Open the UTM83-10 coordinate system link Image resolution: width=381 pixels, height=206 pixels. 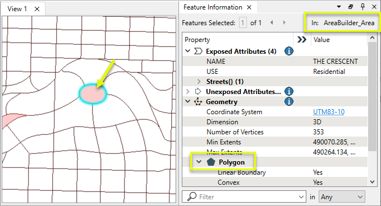[328, 112]
